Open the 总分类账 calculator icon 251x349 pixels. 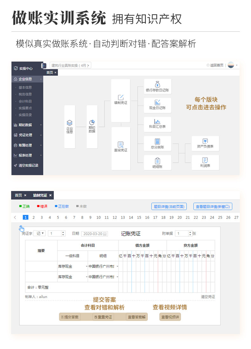click(157, 142)
